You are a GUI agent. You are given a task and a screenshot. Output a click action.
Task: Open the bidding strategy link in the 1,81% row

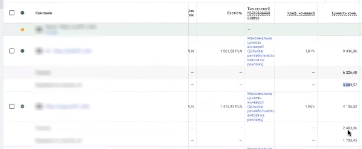click(260, 51)
